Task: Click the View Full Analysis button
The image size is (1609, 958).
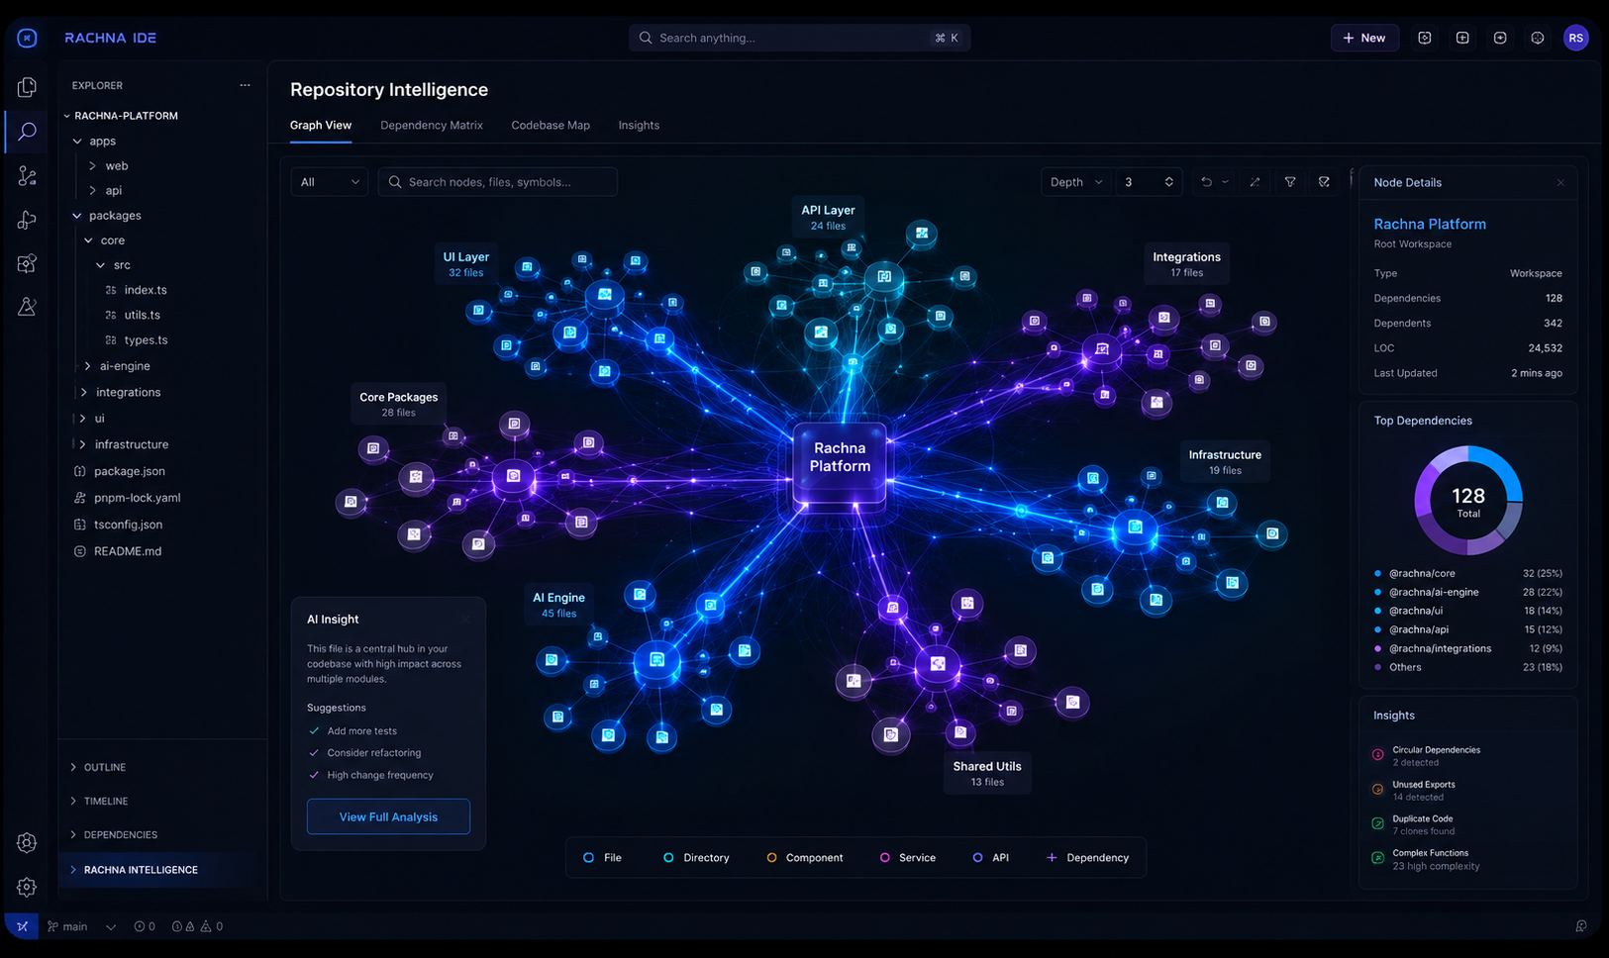Action: tap(388, 816)
